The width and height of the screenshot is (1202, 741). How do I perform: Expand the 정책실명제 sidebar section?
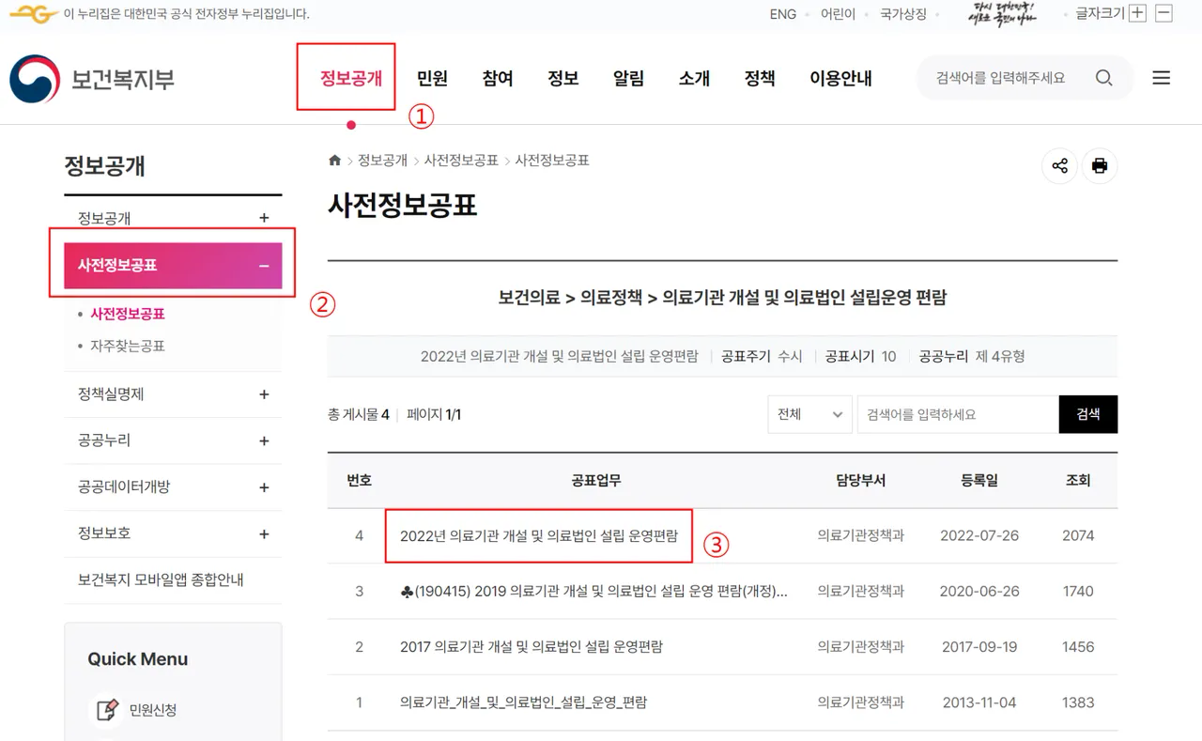[x=264, y=395]
